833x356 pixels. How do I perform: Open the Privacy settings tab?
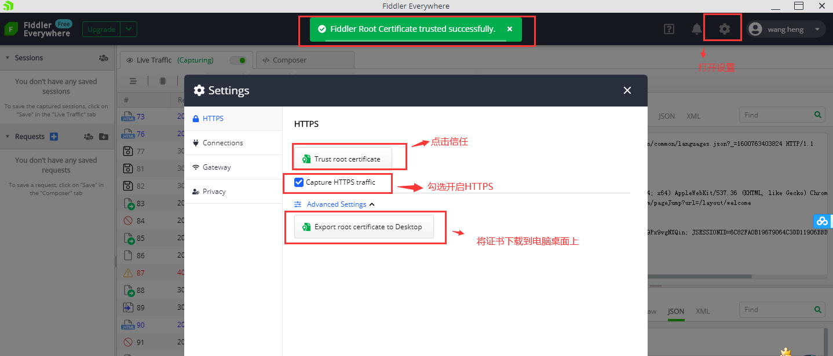233,191
